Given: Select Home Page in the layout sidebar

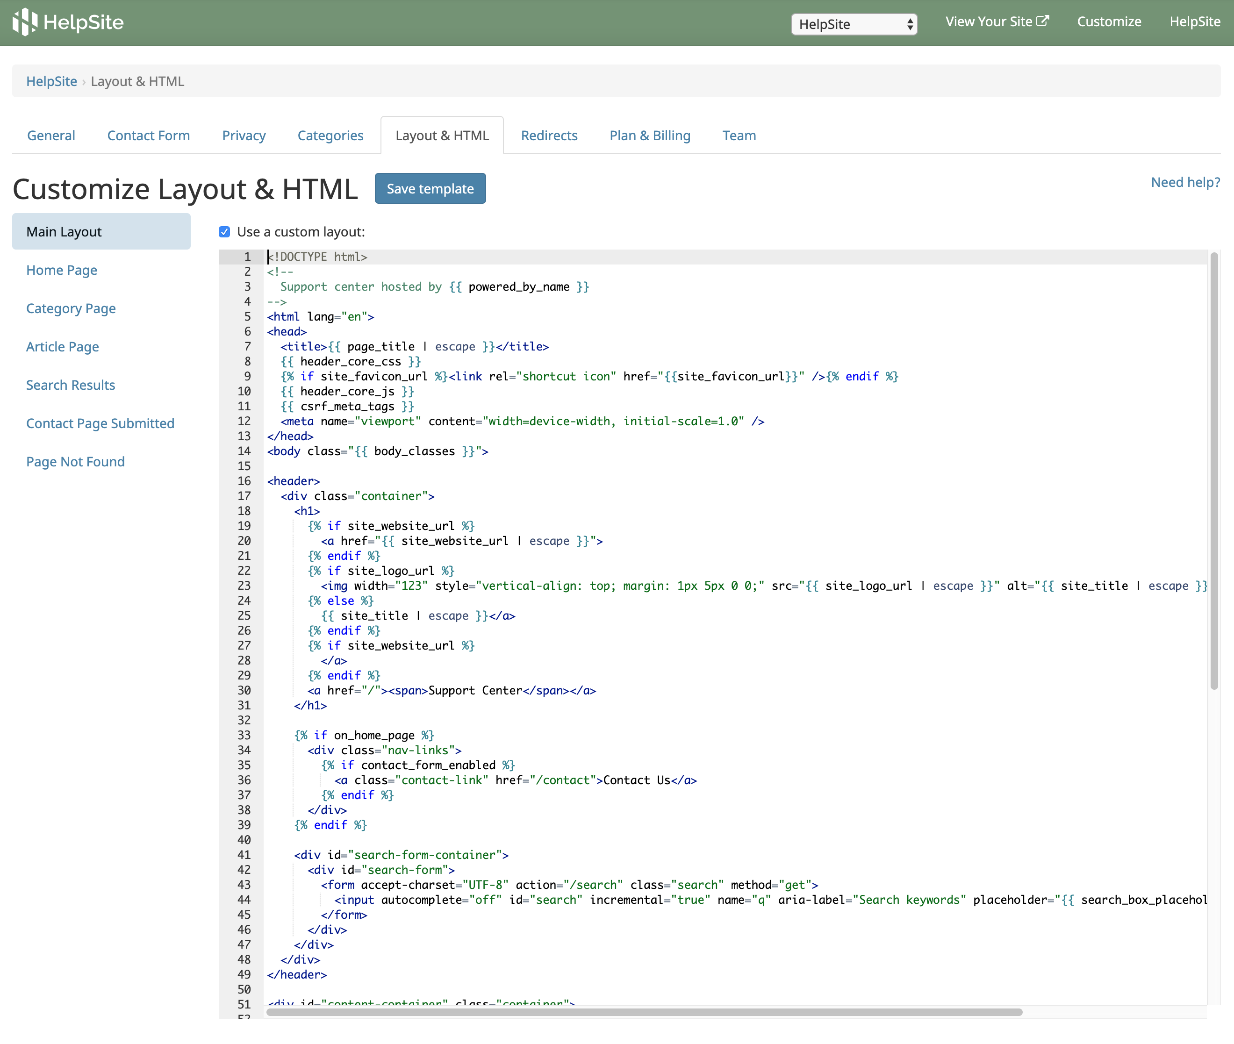Looking at the screenshot, I should (x=62, y=270).
